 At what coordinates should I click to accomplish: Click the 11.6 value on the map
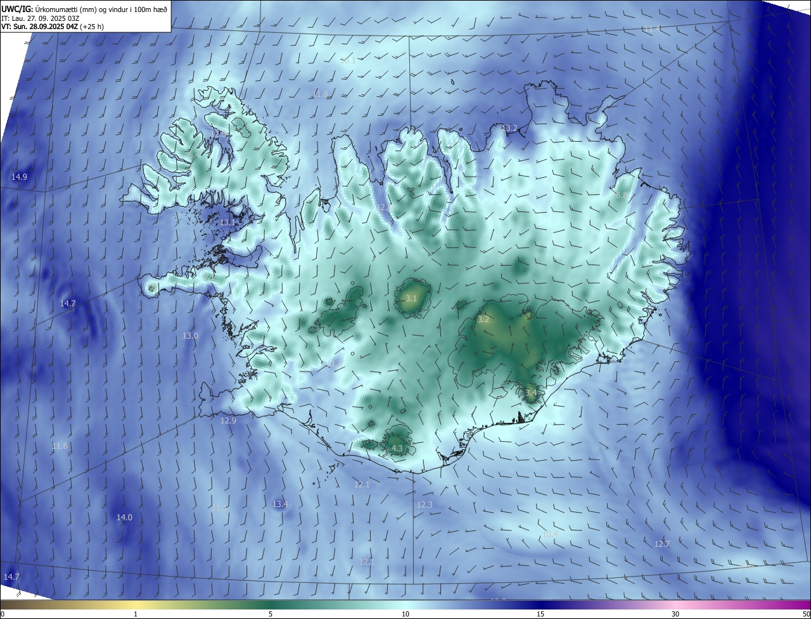[60, 446]
